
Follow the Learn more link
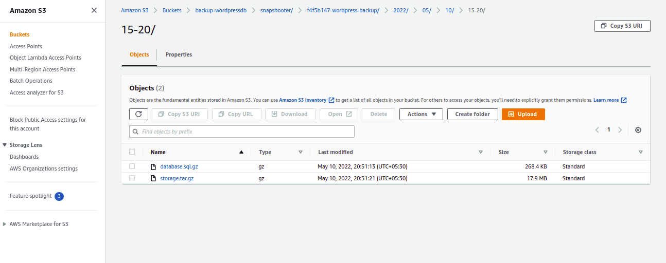(606, 100)
